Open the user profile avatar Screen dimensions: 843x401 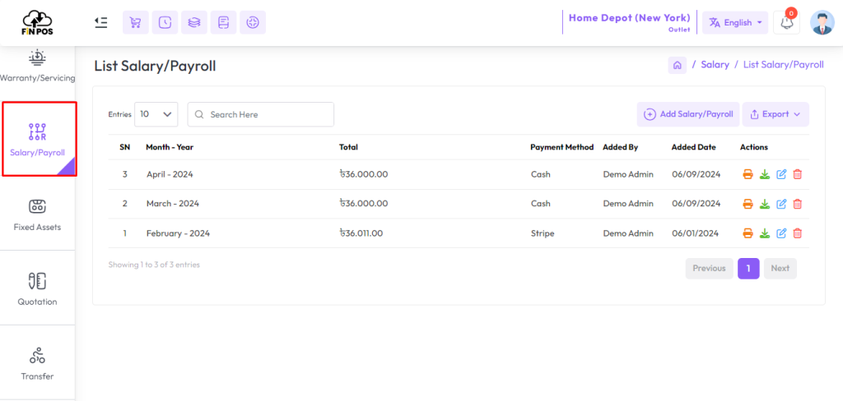tap(822, 22)
